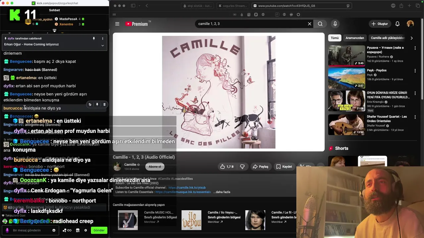This screenshot has width=424, height=238.
Task: Select Camille adlı yükleyiciden chip
Action: pyautogui.click(x=388, y=38)
